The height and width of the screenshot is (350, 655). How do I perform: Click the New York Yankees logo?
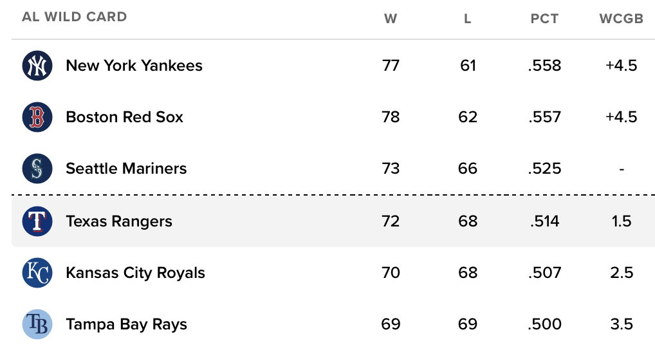click(x=37, y=66)
